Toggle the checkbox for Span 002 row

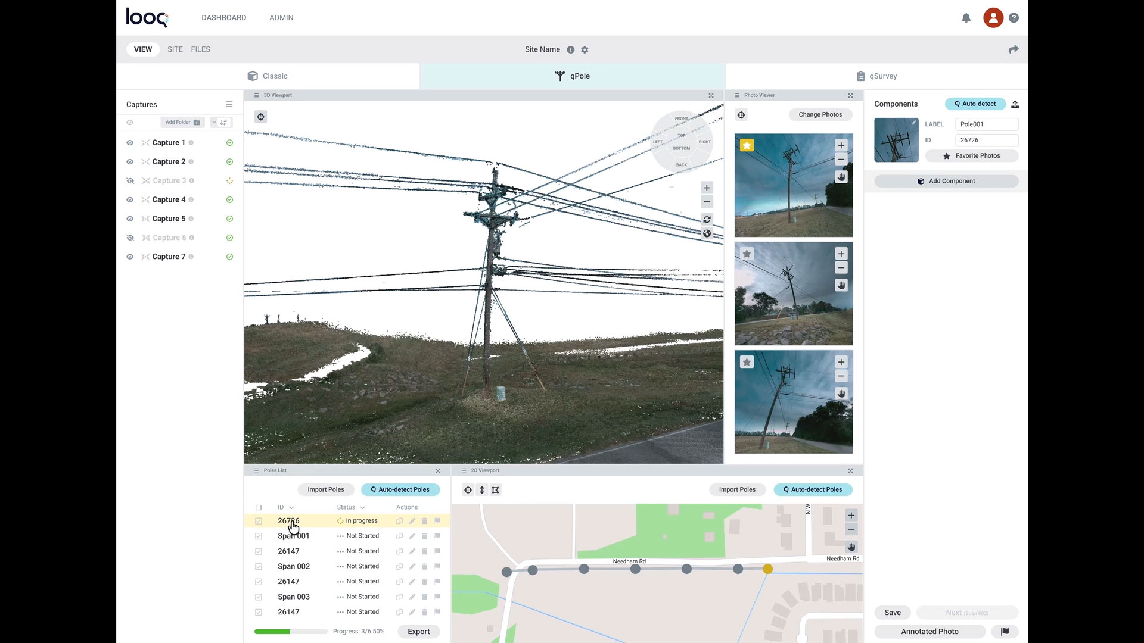point(259,567)
